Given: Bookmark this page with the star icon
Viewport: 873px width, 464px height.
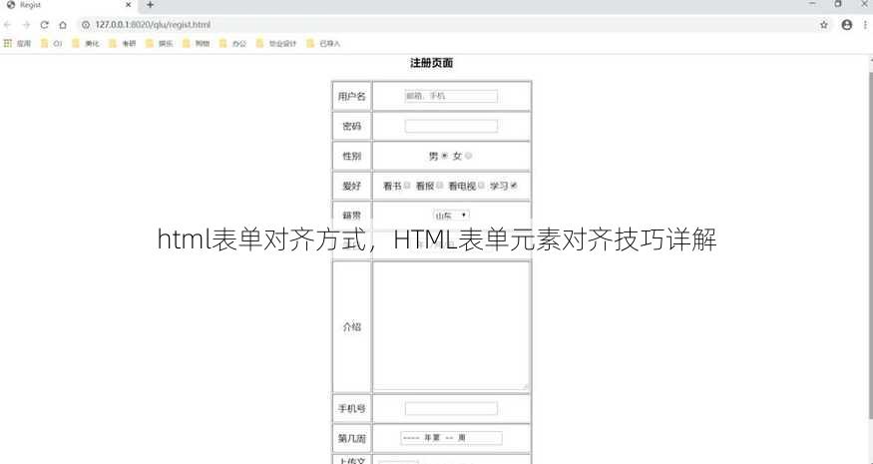Looking at the screenshot, I should click(824, 25).
